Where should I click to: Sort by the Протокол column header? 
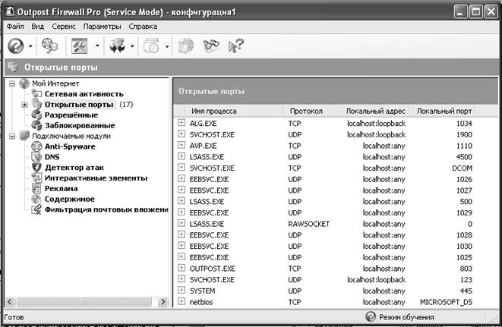306,111
